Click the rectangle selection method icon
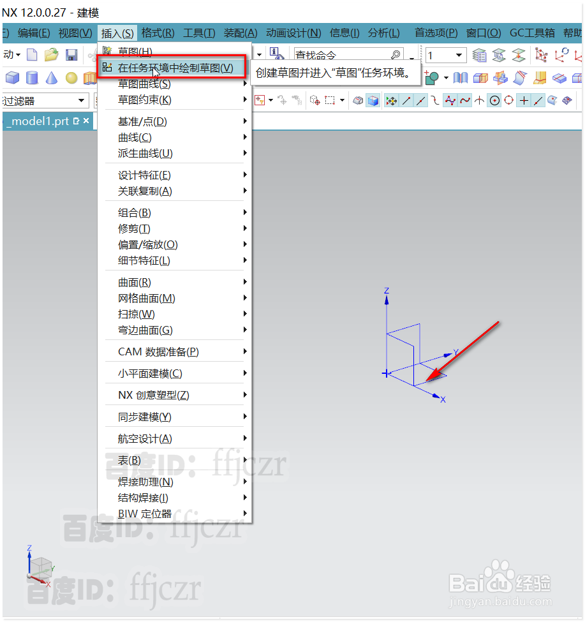Image resolution: width=585 pixels, height=622 pixels. (x=330, y=100)
